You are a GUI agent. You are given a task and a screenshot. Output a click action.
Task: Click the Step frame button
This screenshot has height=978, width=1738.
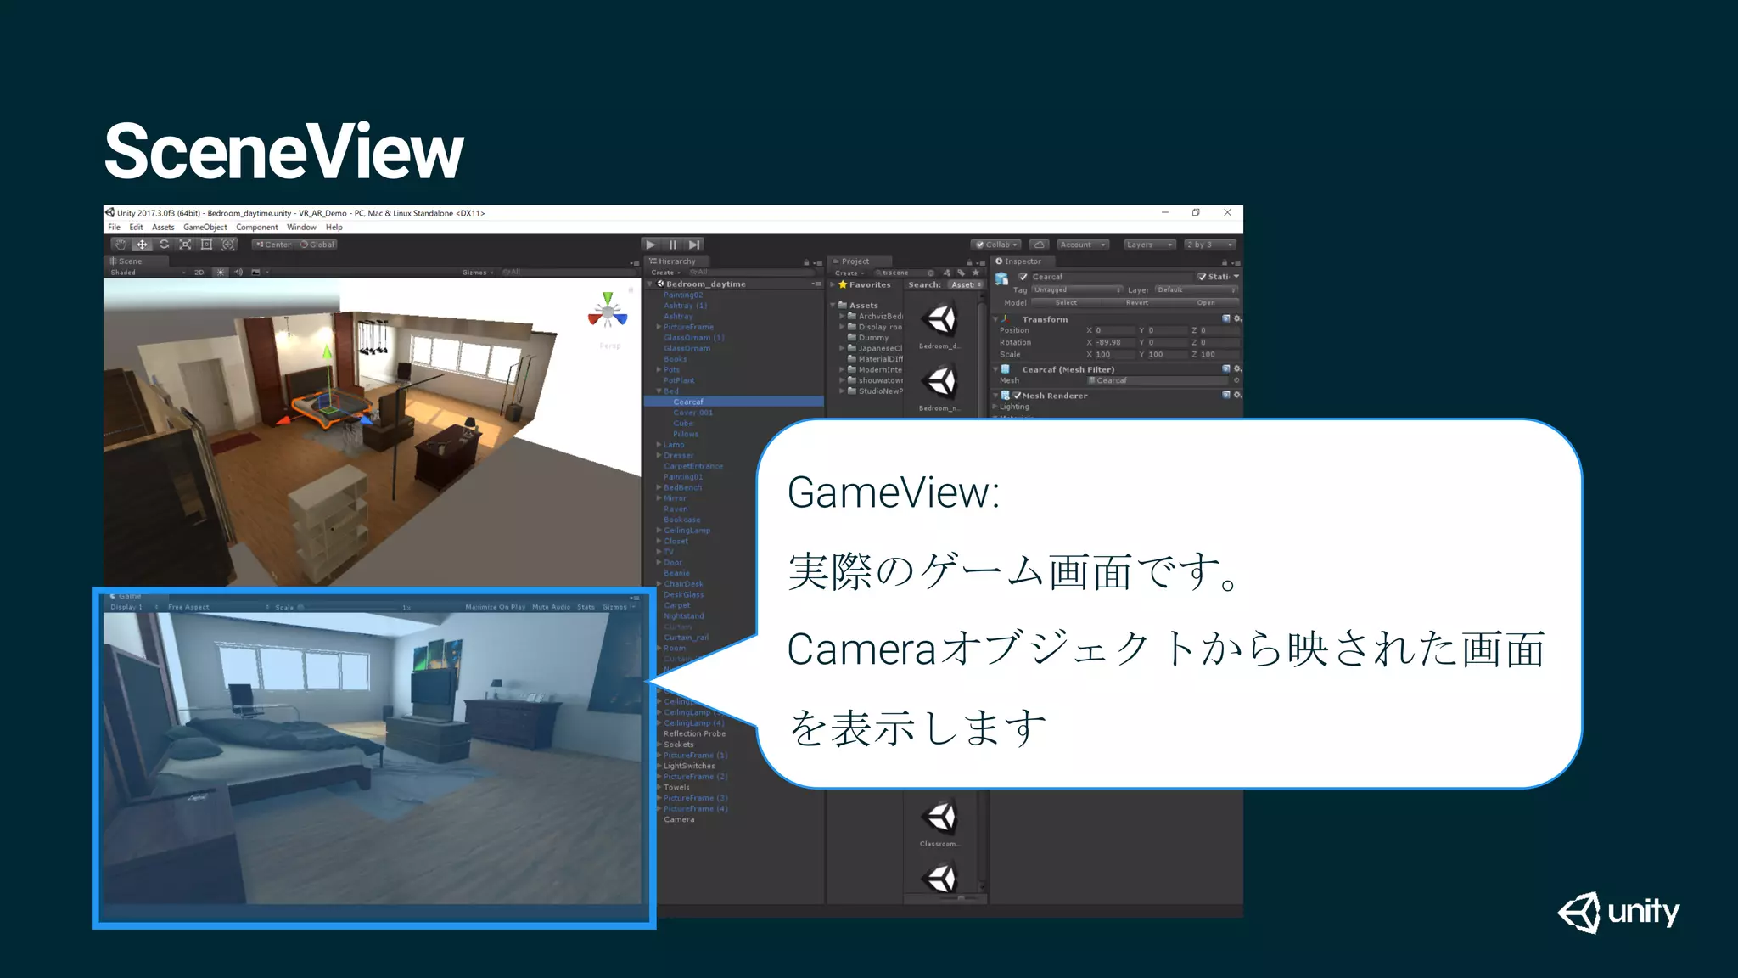click(x=694, y=244)
